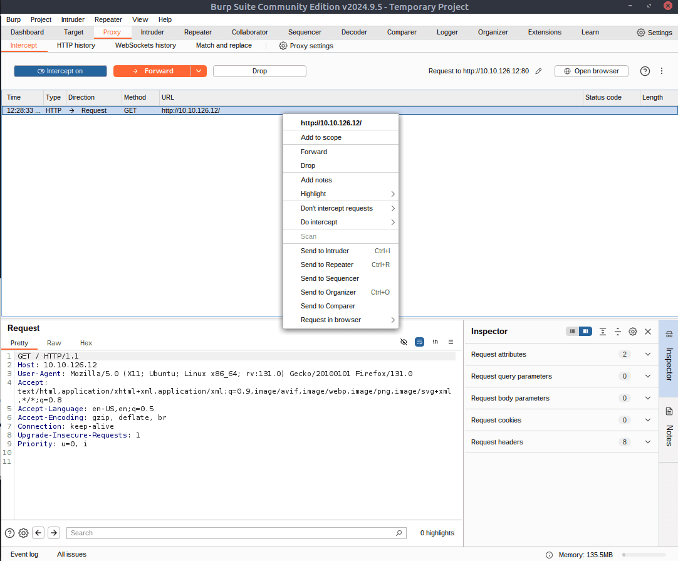Open the three-dot options menu in Proxy toolbar

(662, 71)
